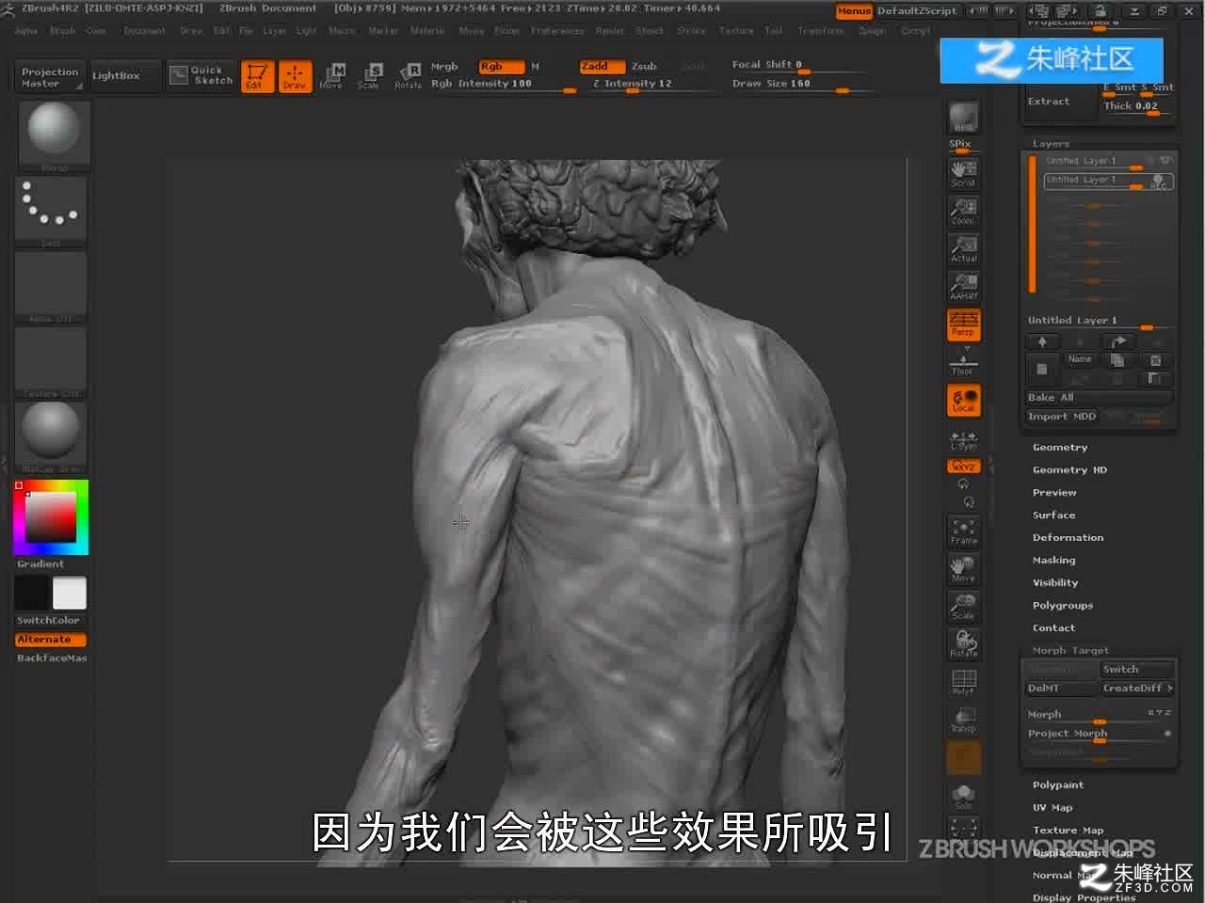Expand the Geometry HD subpalette
Viewport: 1205px width, 903px height.
pyautogui.click(x=1069, y=470)
